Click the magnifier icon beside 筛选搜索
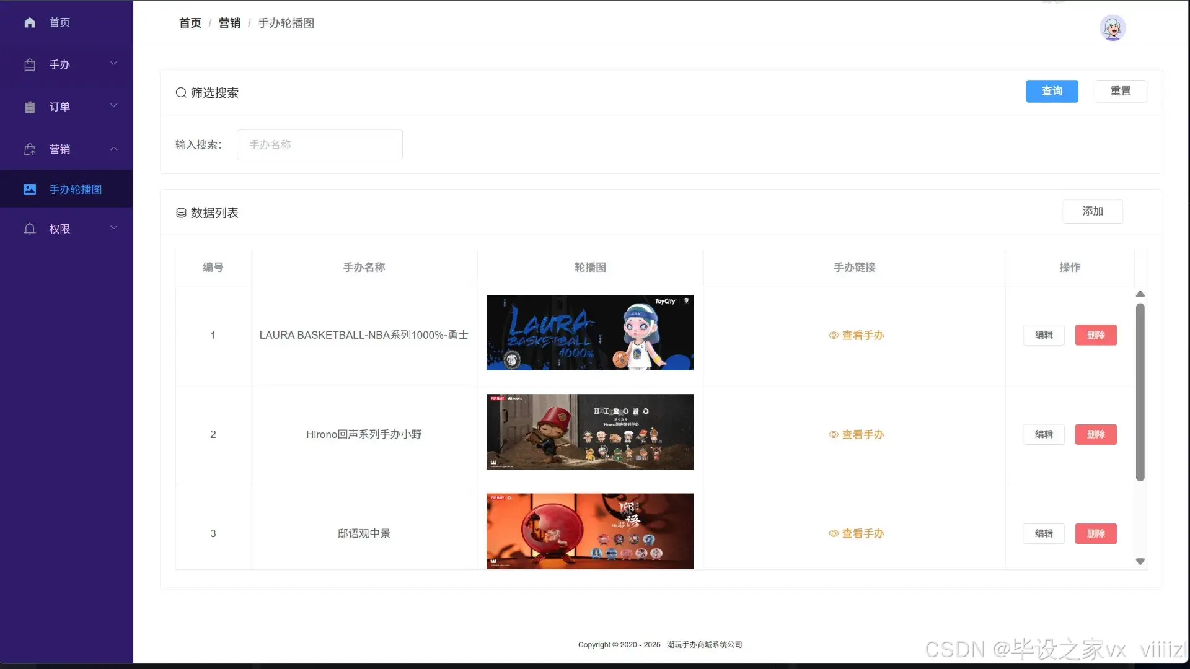The height and width of the screenshot is (669, 1190). pos(181,92)
